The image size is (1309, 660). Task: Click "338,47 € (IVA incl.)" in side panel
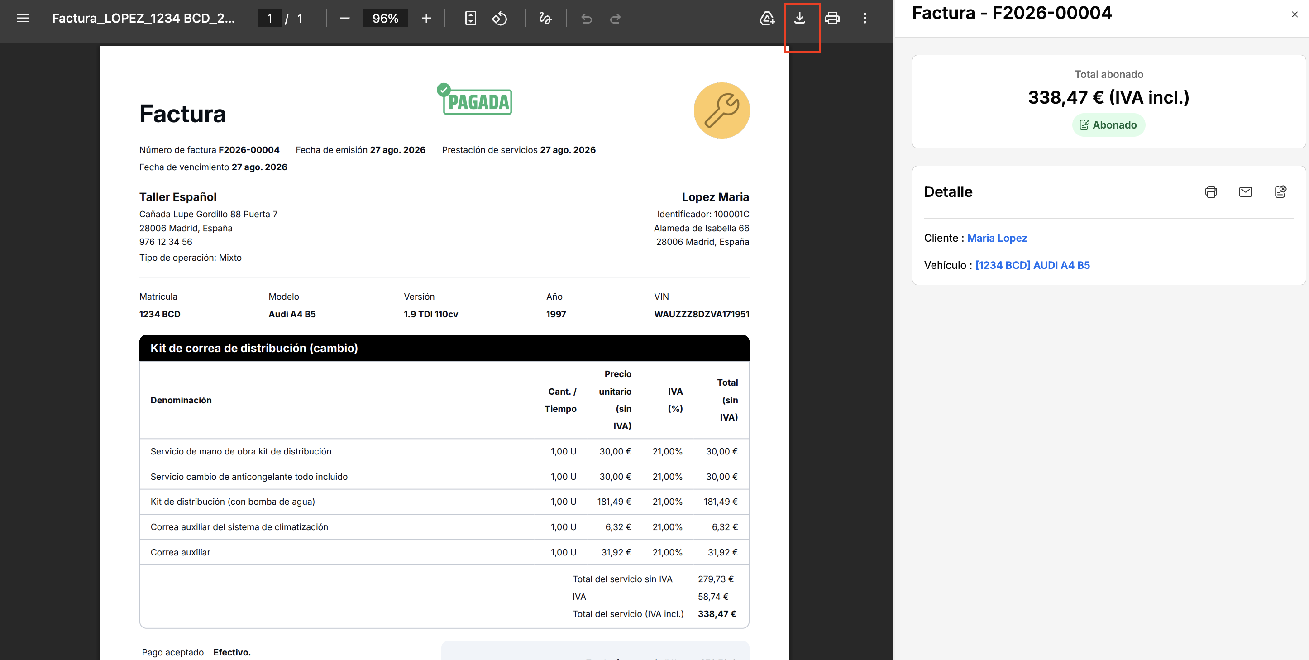coord(1108,97)
